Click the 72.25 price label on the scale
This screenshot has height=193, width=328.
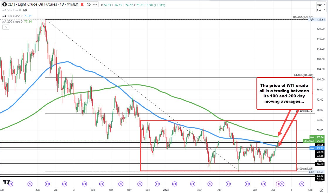click(320, 156)
